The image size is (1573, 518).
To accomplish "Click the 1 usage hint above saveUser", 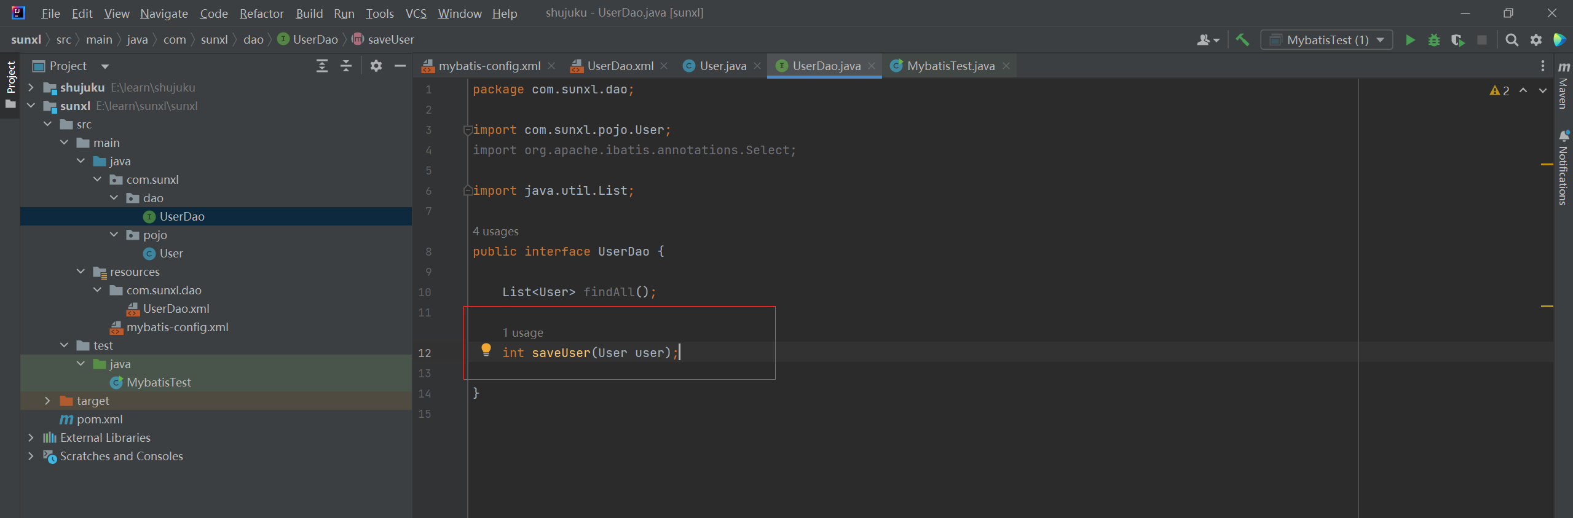I will [x=522, y=332].
